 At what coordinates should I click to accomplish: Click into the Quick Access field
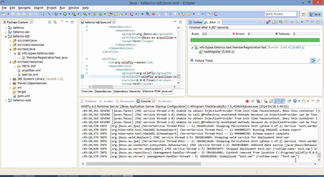coord(280,14)
